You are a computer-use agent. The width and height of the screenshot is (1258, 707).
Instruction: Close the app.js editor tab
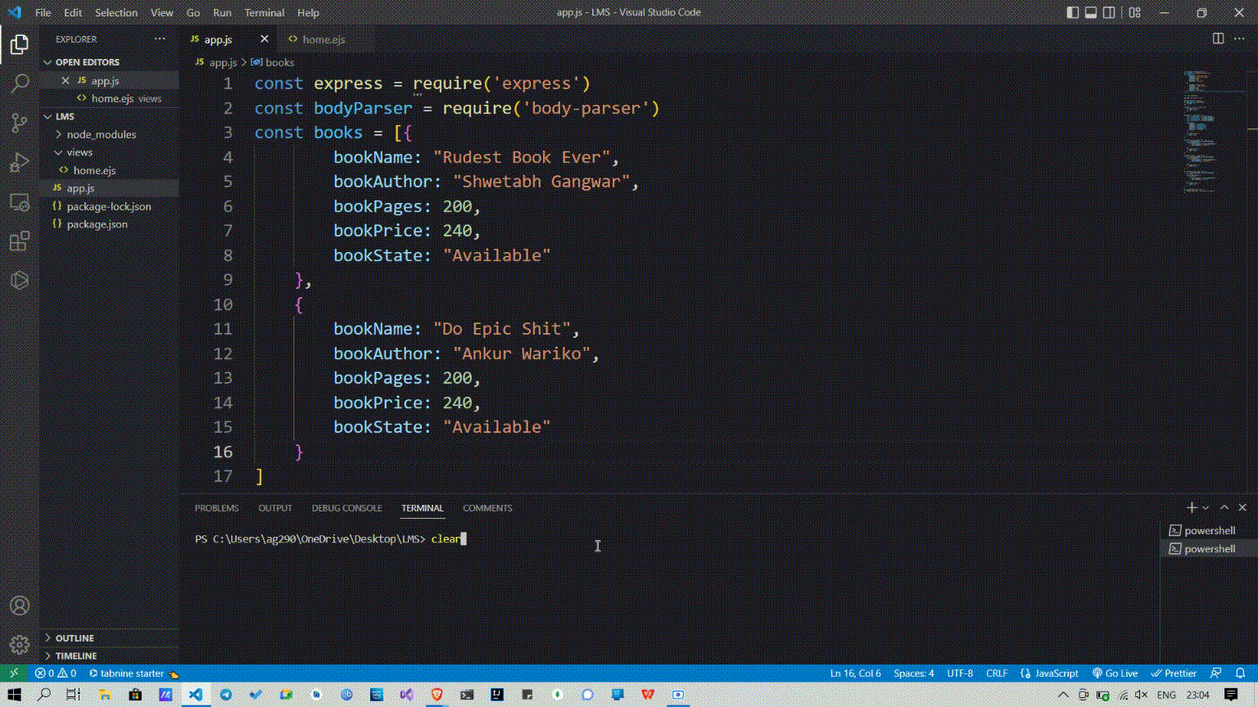[264, 38]
